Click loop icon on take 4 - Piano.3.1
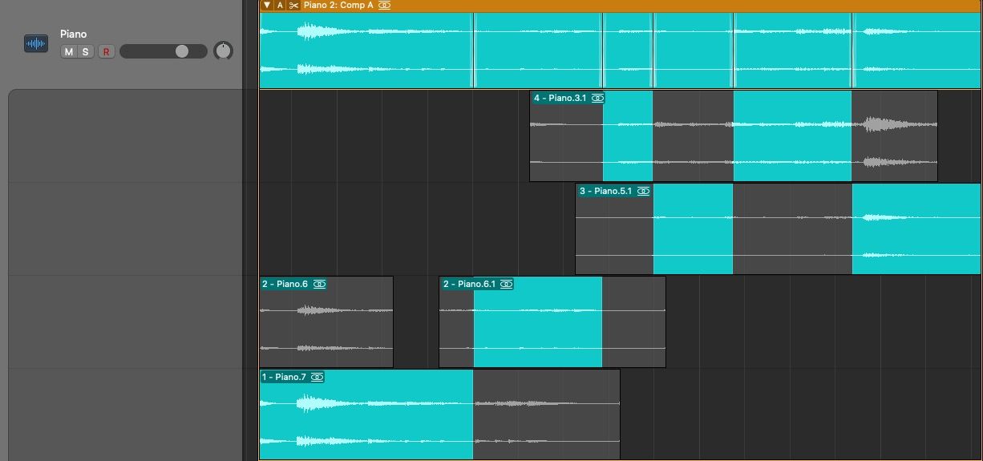The image size is (983, 461). coord(597,98)
